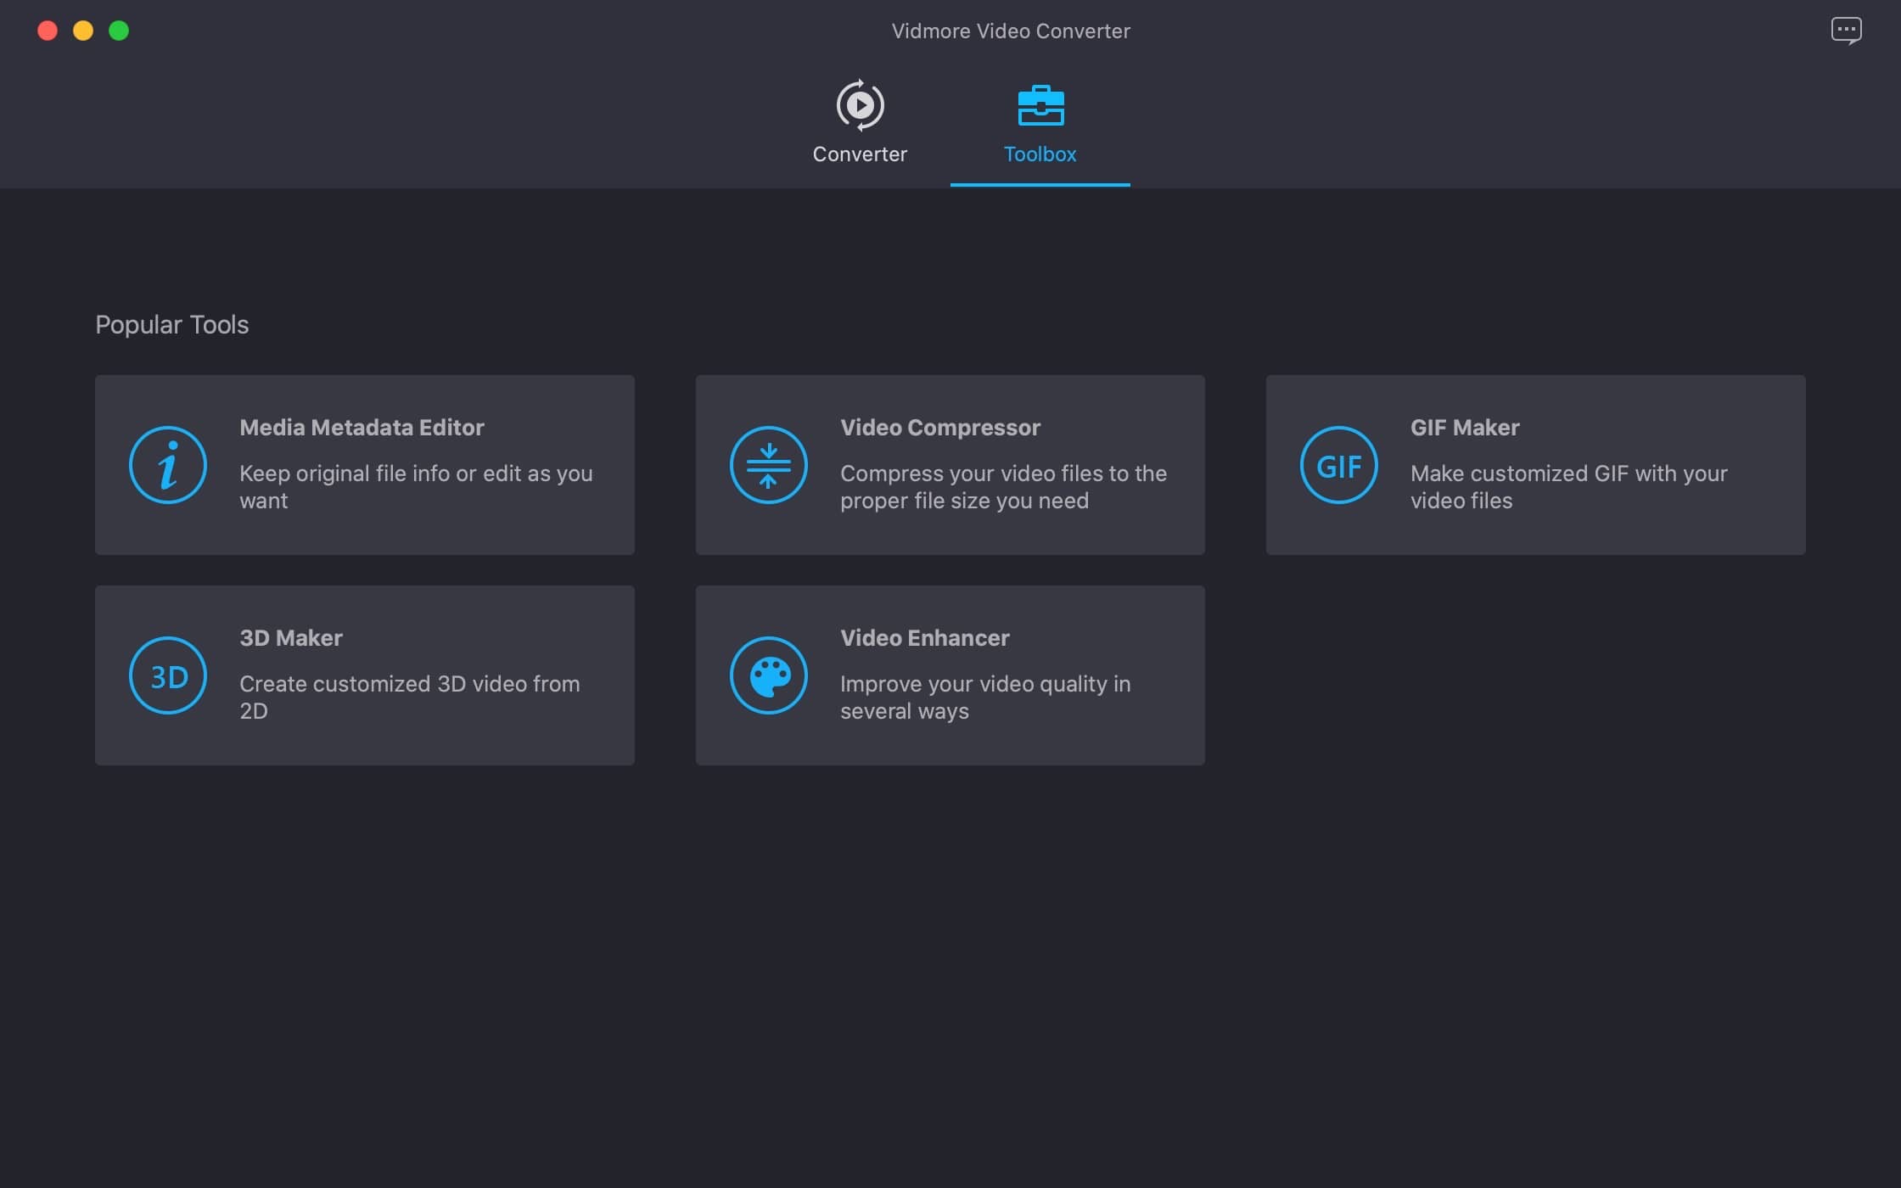Open the 3D Maker title
The image size is (1901, 1188).
[x=290, y=638]
